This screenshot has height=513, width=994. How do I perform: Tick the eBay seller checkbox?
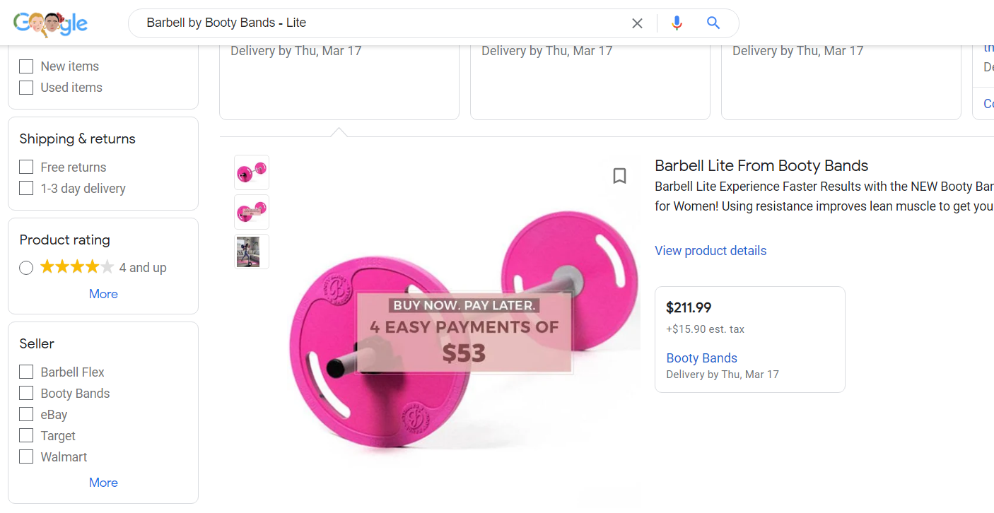(x=26, y=415)
